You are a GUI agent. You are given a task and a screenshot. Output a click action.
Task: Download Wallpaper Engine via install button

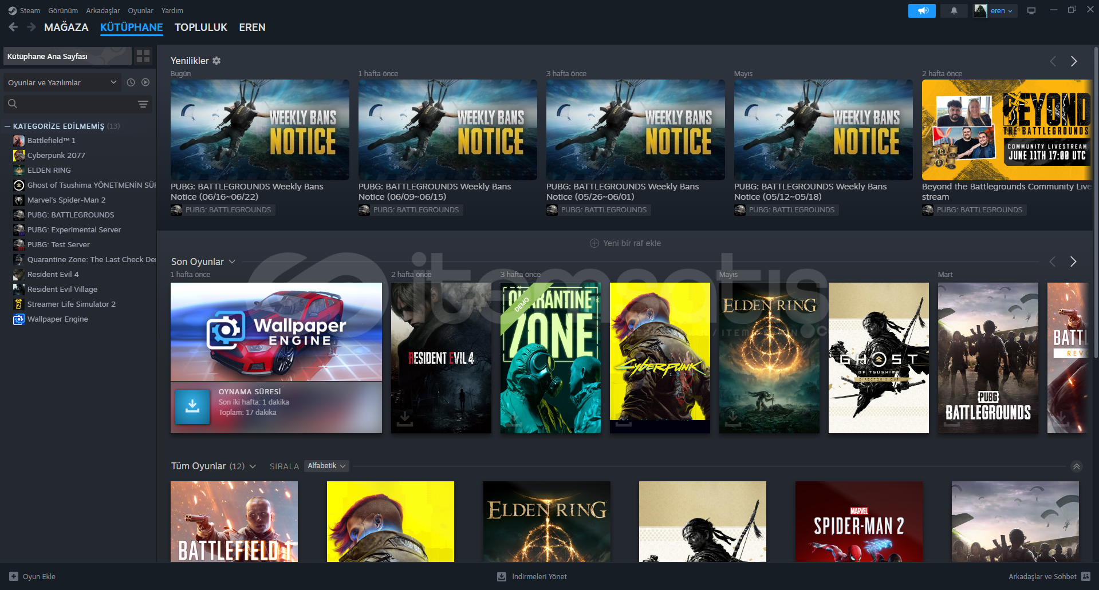point(192,407)
